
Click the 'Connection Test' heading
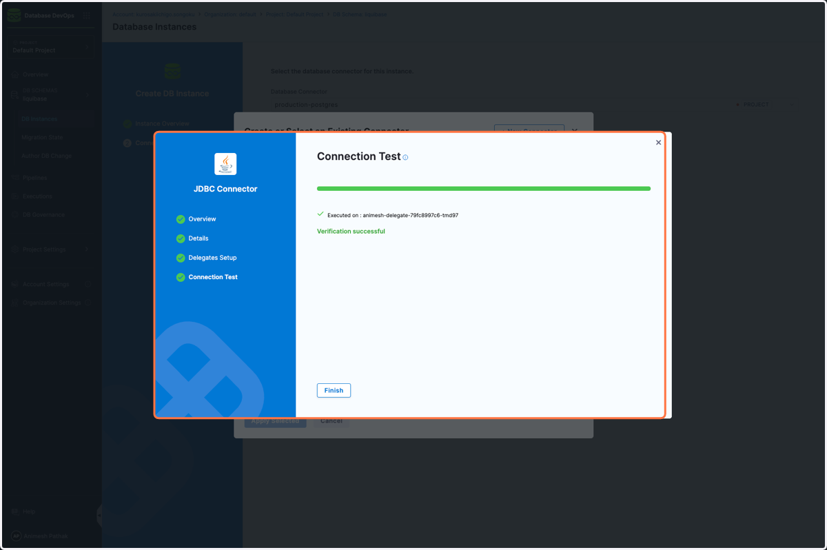coord(358,156)
